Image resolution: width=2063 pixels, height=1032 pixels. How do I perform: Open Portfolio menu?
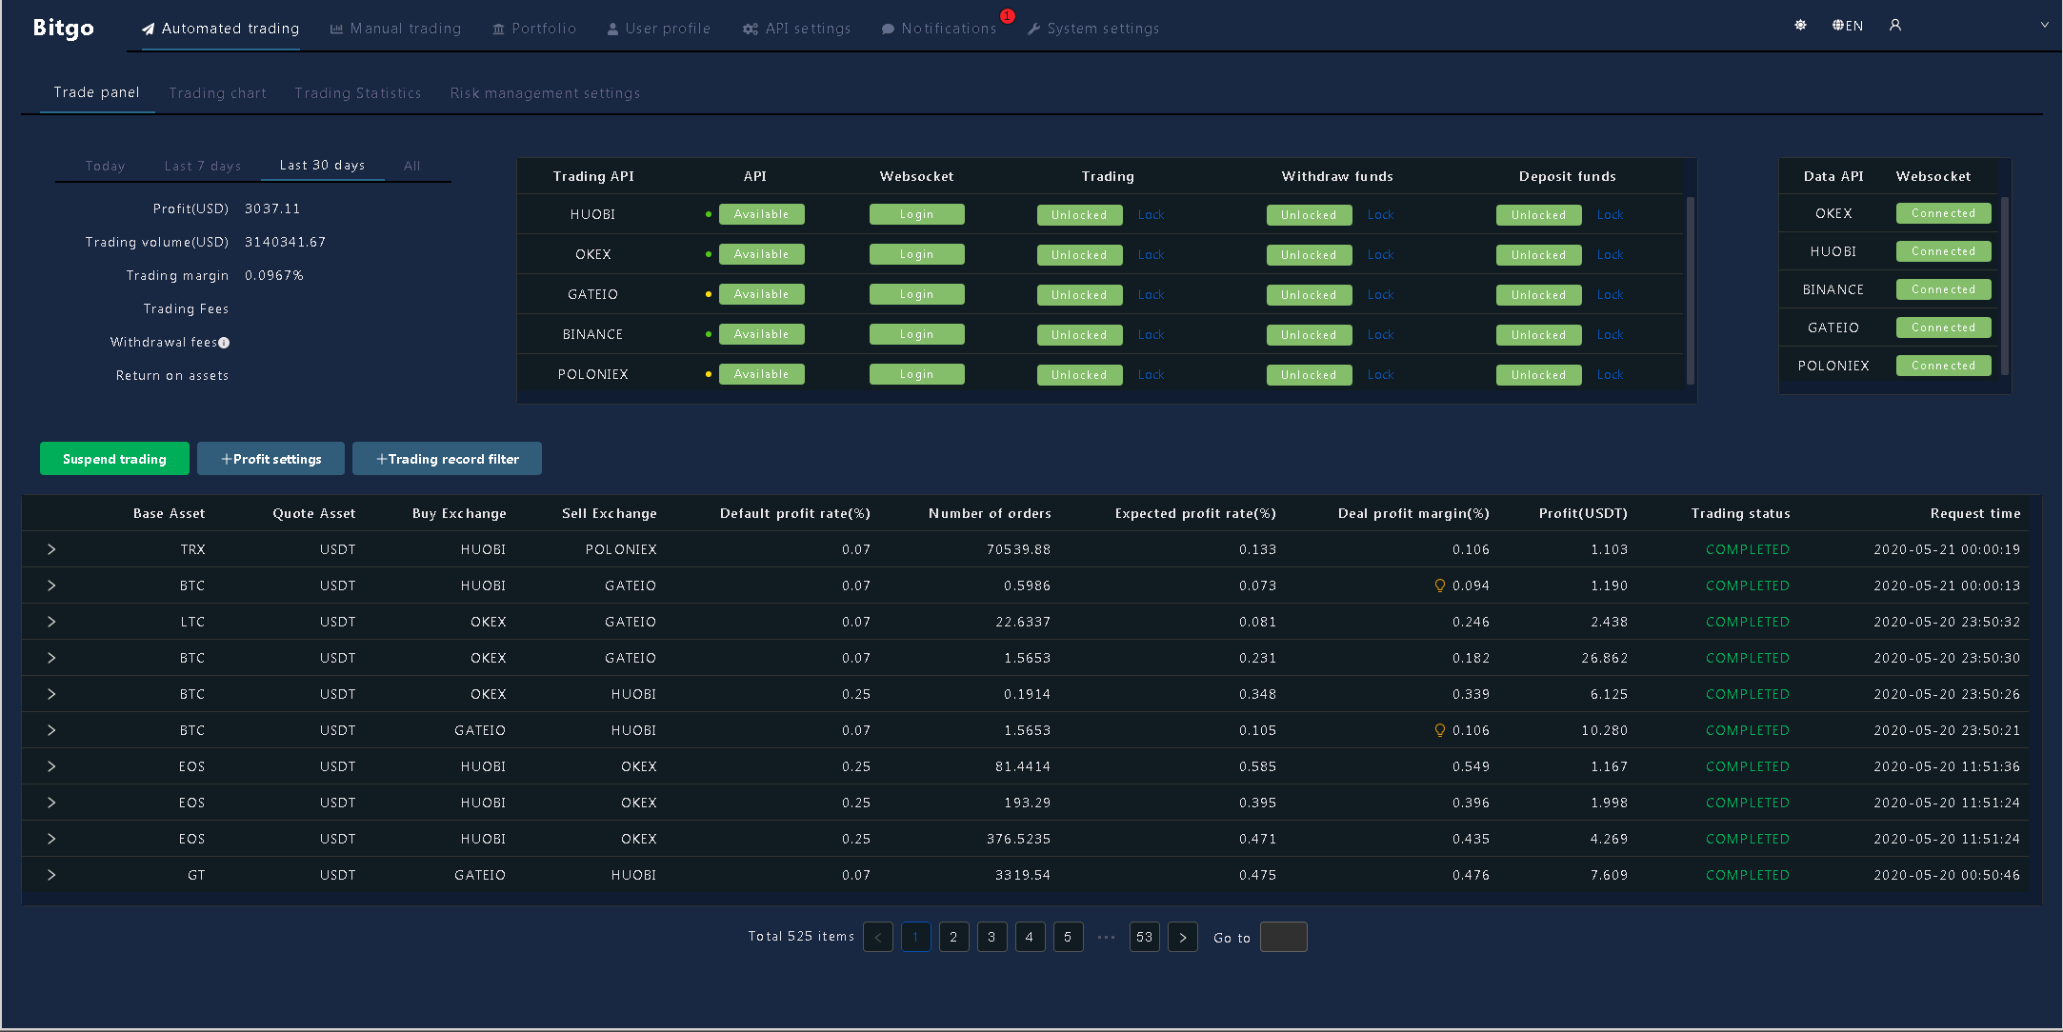[534, 29]
